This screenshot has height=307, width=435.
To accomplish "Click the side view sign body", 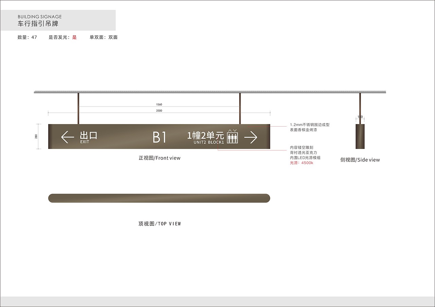I will point(360,136).
